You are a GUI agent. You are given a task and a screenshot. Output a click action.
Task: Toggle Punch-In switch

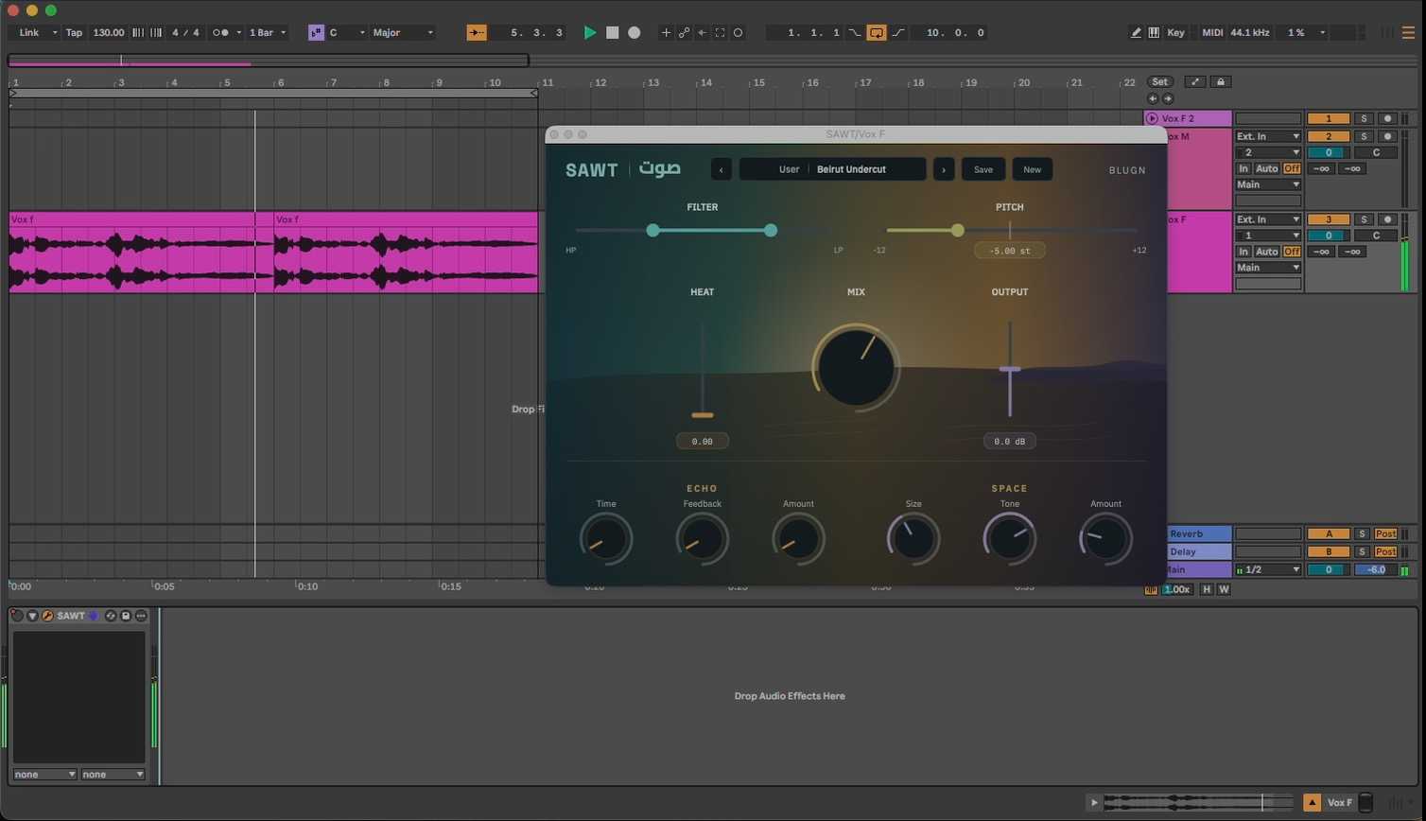(x=855, y=32)
